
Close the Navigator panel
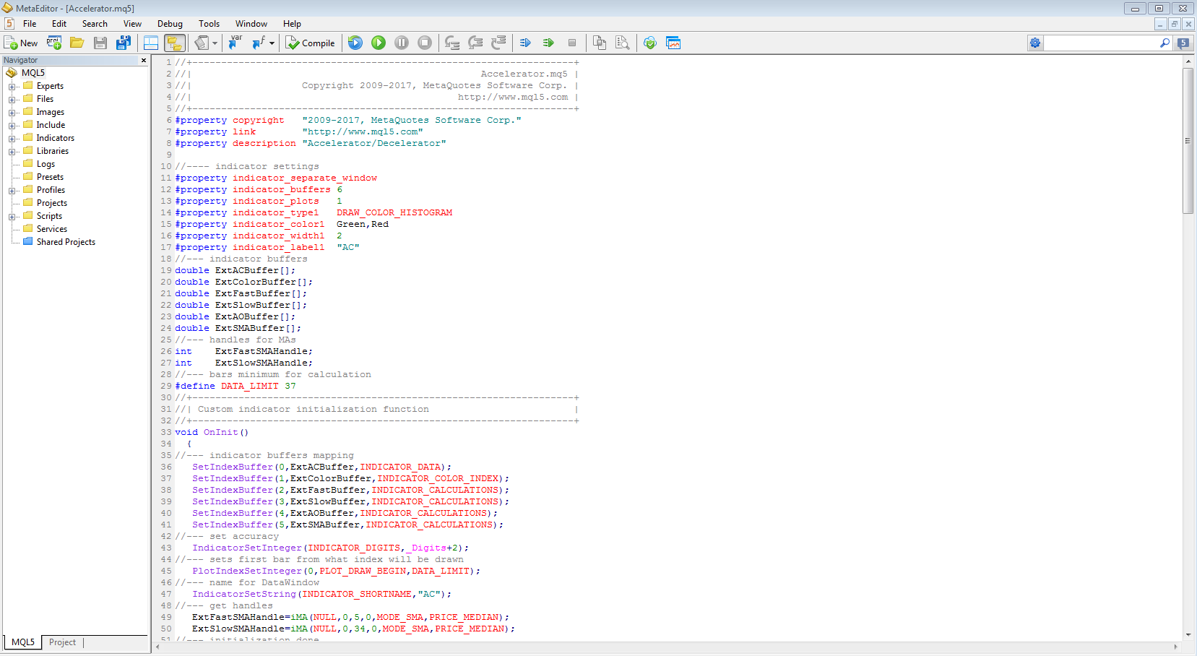tap(144, 61)
